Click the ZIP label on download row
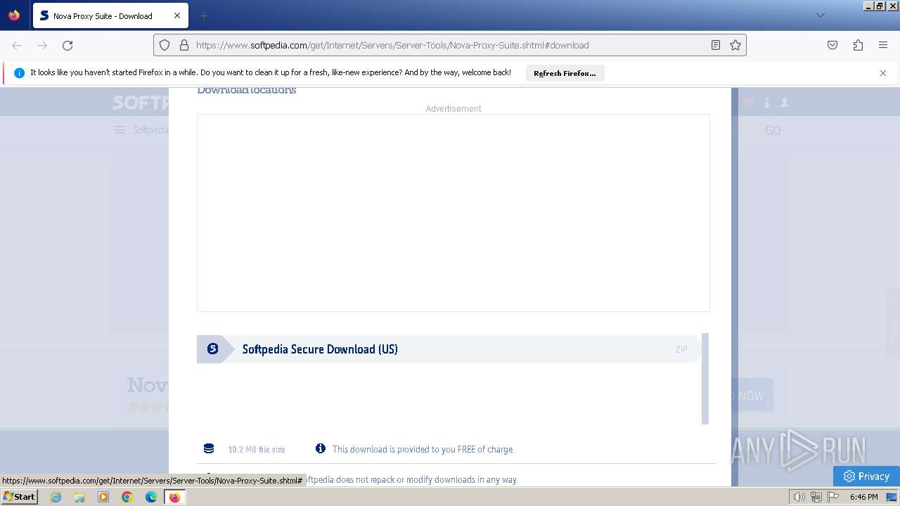Viewport: 900px width, 506px height. click(x=681, y=349)
